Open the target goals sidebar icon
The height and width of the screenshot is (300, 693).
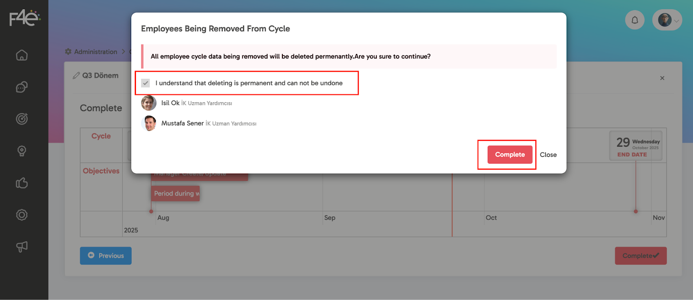pyautogui.click(x=22, y=119)
